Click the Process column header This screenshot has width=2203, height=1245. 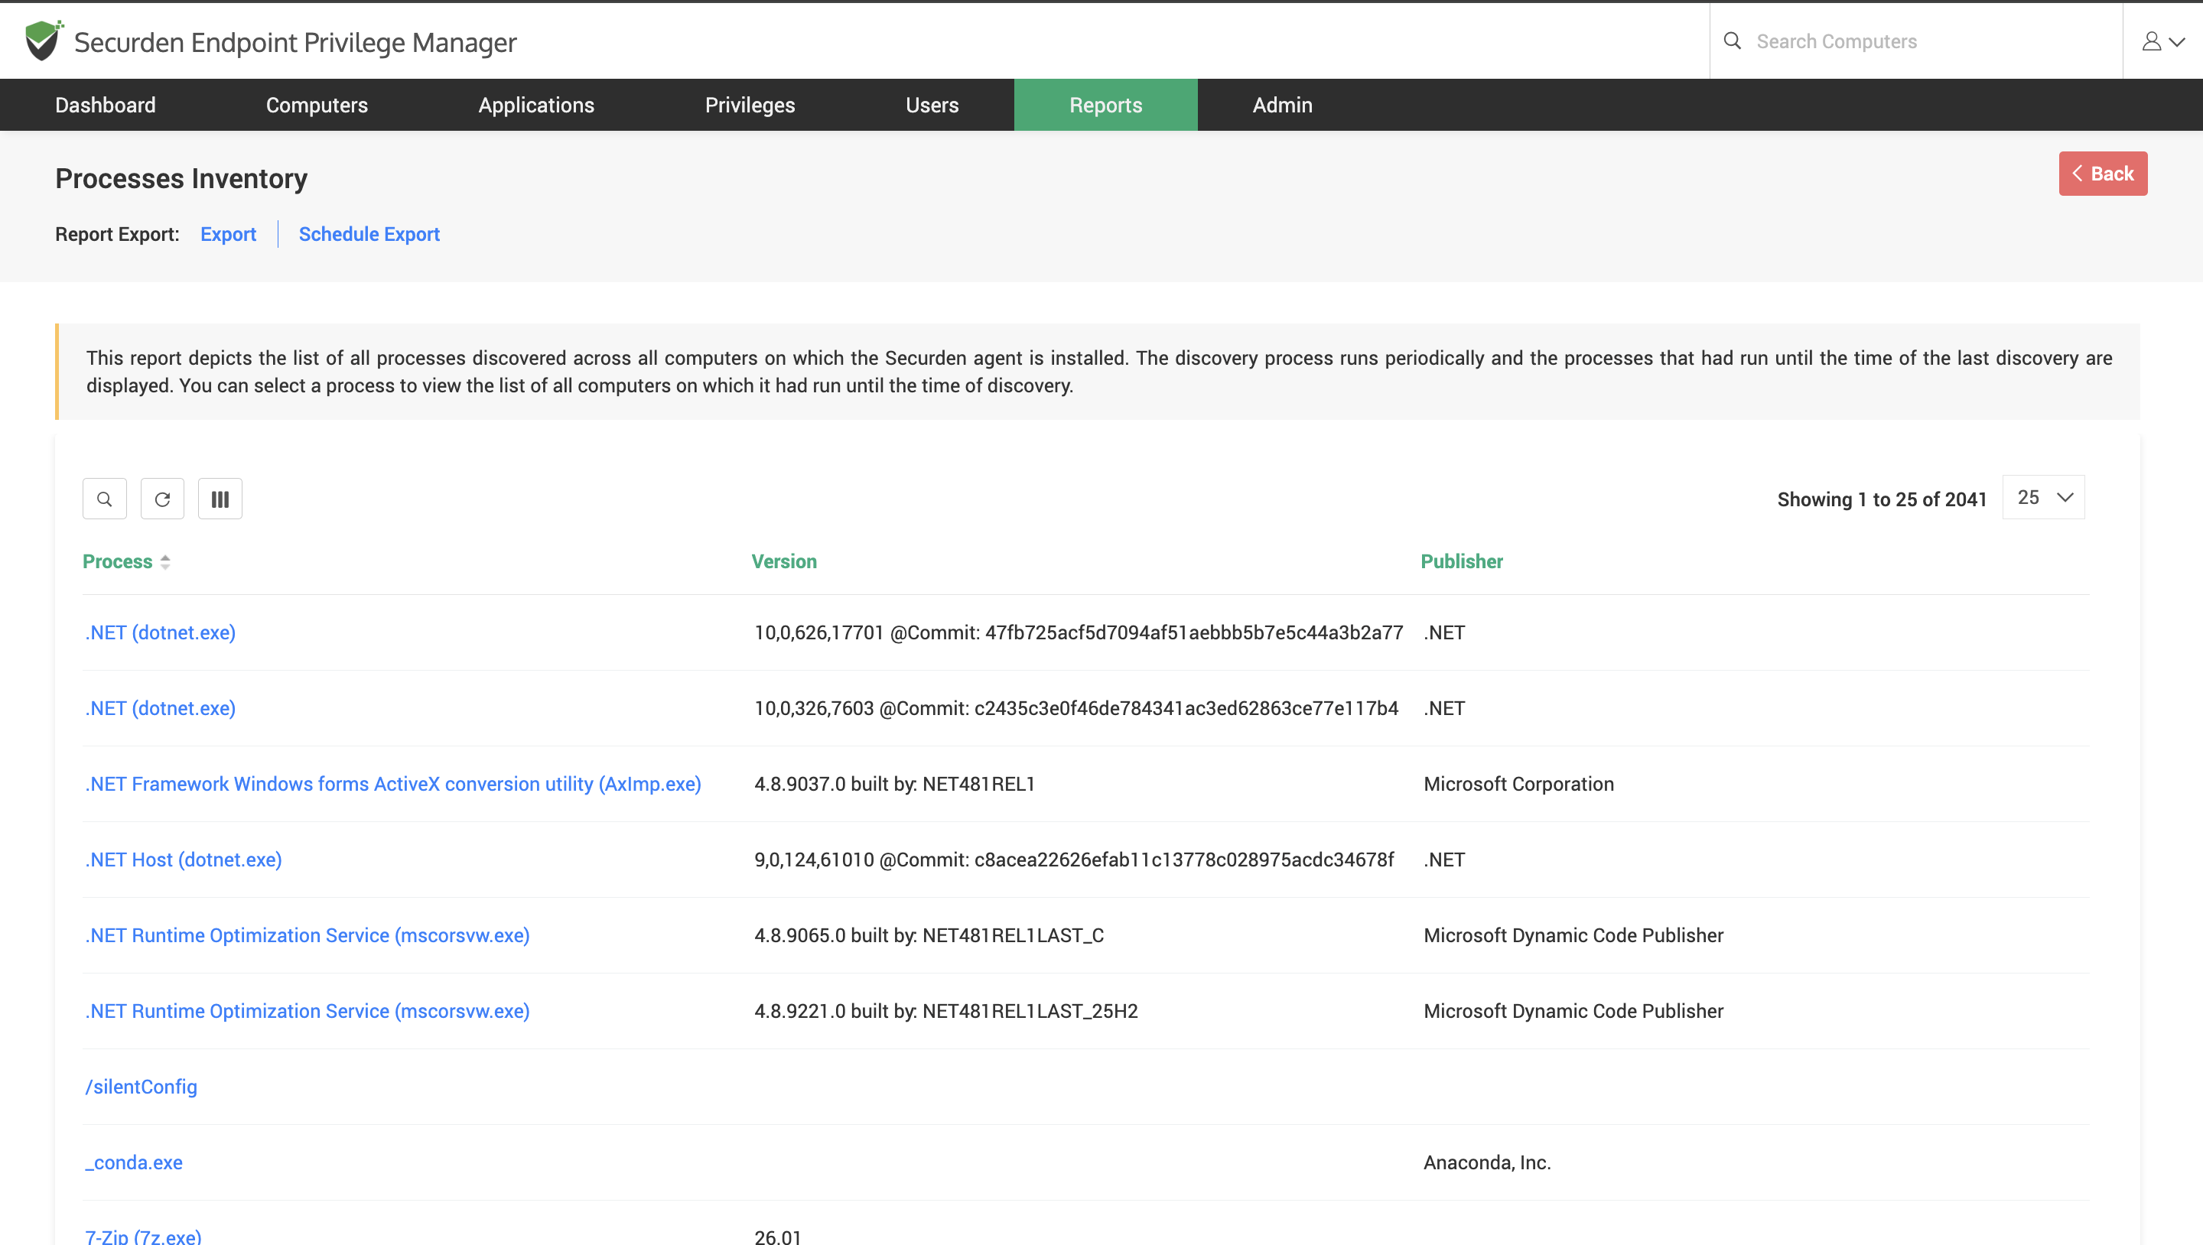117,562
